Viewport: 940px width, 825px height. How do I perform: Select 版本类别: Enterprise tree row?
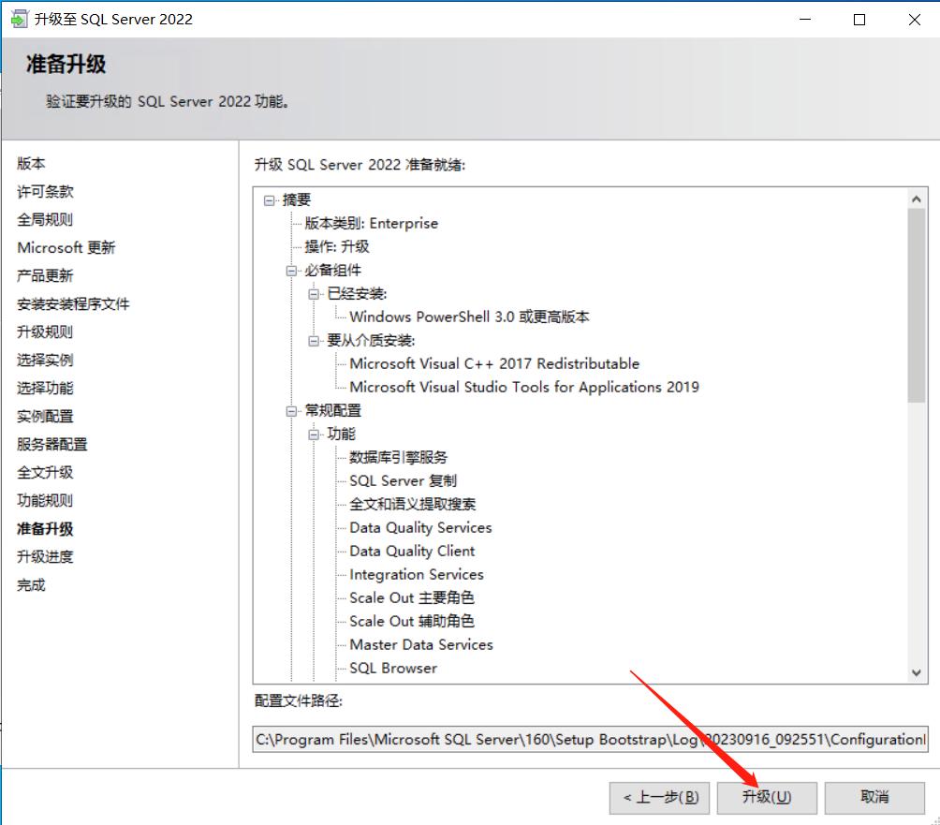371,223
